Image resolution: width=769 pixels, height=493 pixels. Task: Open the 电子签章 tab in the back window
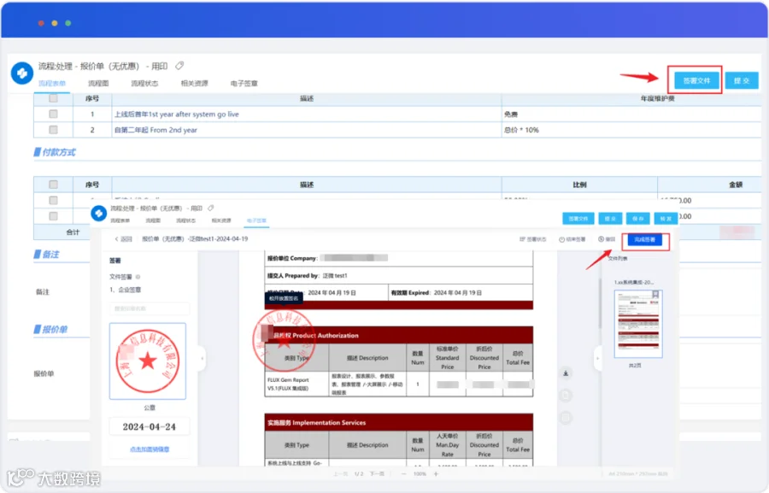[244, 84]
